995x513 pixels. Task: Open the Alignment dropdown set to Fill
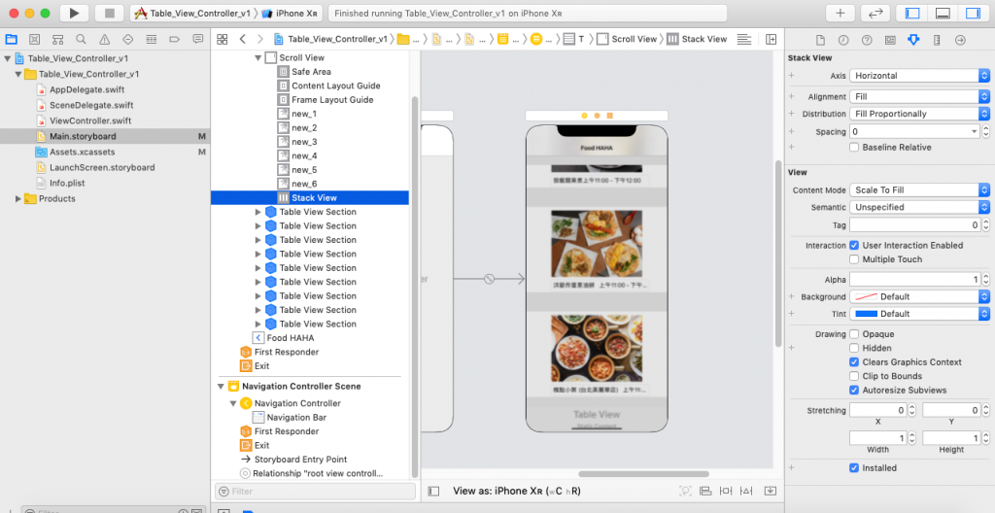[x=919, y=96]
